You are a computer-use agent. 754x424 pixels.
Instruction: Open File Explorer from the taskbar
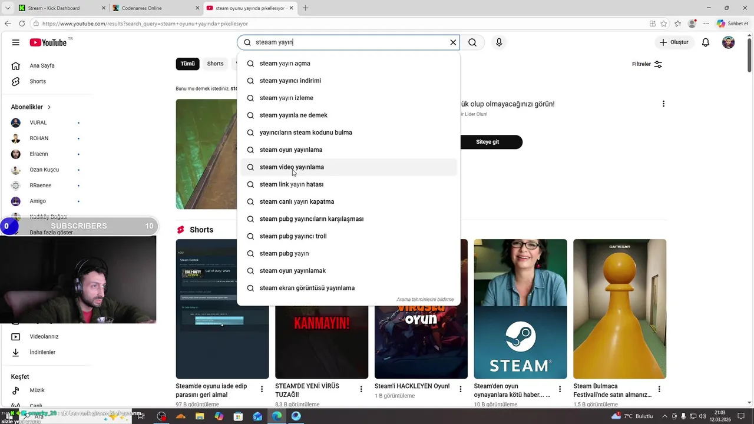click(x=200, y=416)
